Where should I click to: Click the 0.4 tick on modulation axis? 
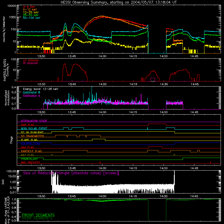14,87
